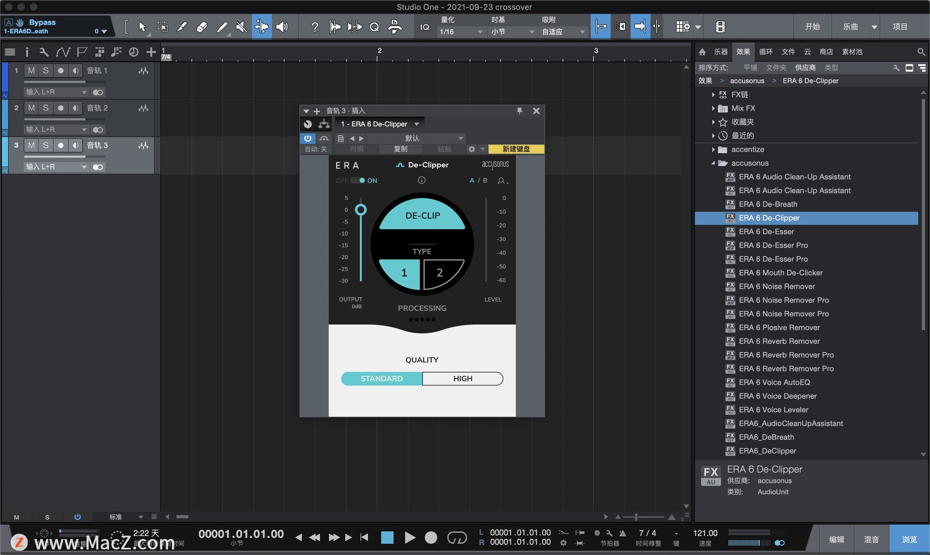The height and width of the screenshot is (555, 930).
Task: Select the Eraser tool in toolbar
Action: coord(201,27)
